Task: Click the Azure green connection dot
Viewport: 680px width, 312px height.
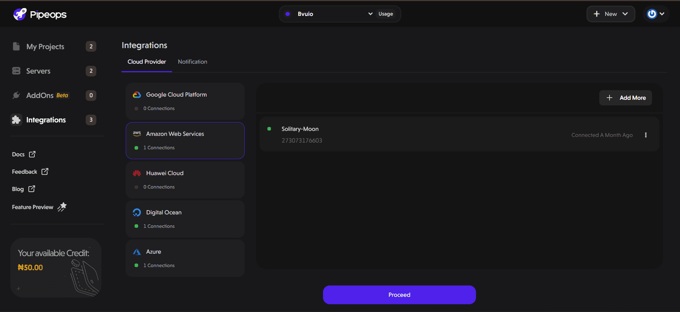Action: pyautogui.click(x=136, y=265)
